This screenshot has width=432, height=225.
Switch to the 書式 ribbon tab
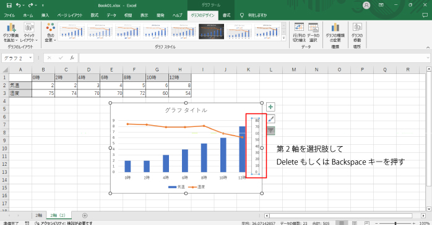[x=227, y=15]
